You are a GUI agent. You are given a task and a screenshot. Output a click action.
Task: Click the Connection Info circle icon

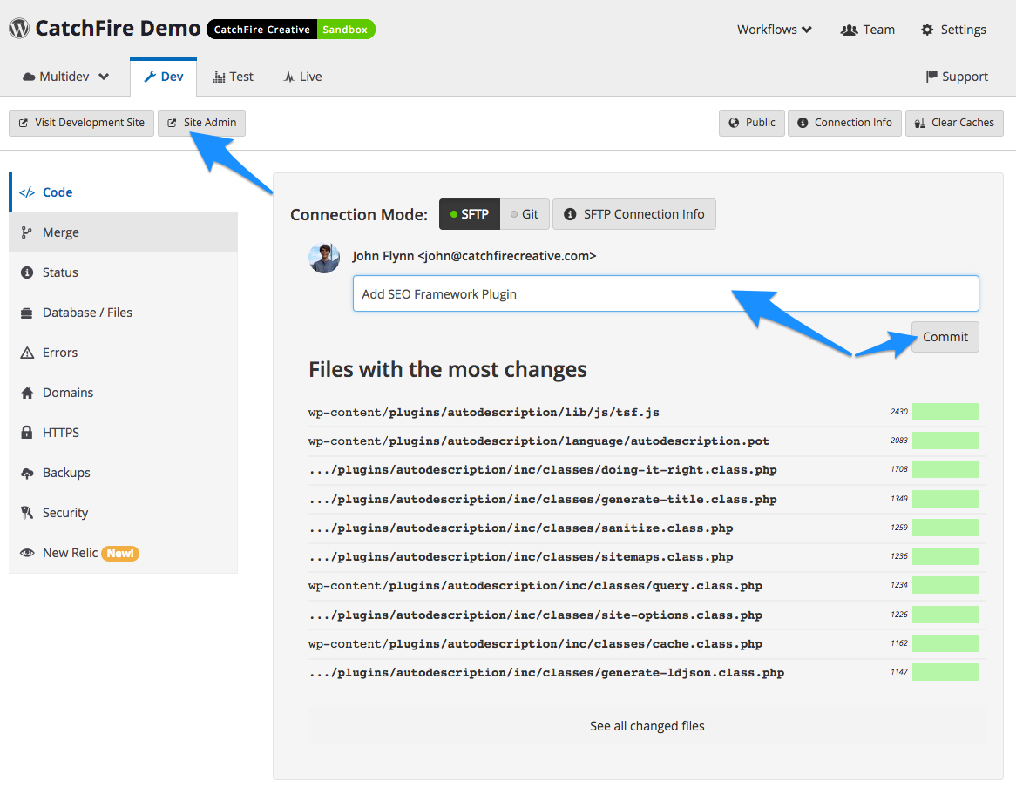(803, 123)
